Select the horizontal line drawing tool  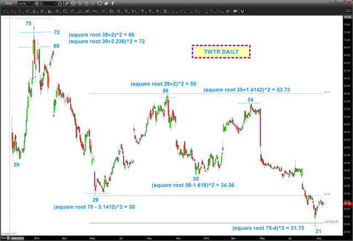click(x=12, y=11)
